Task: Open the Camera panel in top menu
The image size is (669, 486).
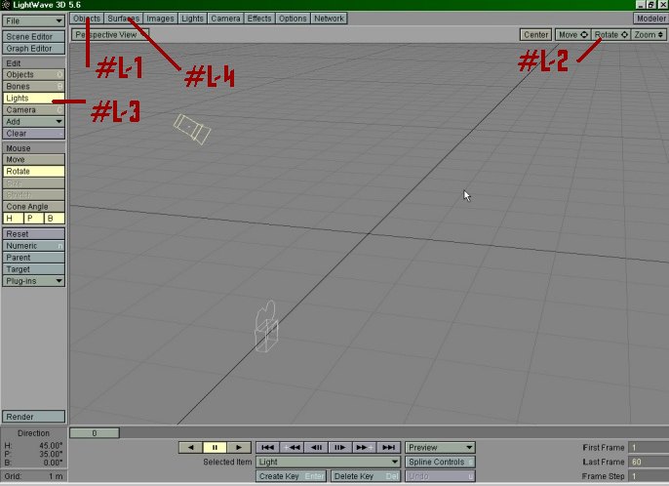Action: (225, 19)
